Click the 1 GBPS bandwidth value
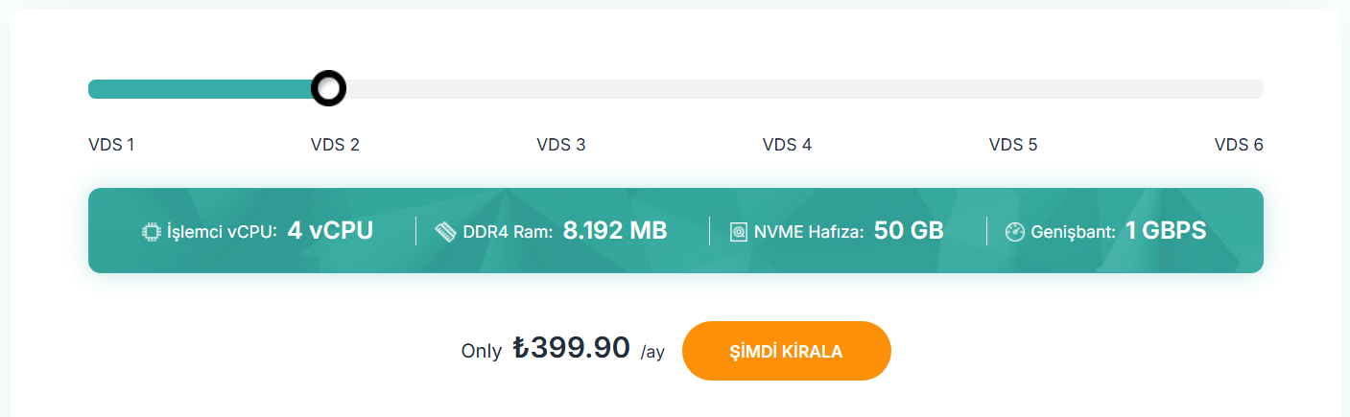The width and height of the screenshot is (1350, 417). 1166,231
